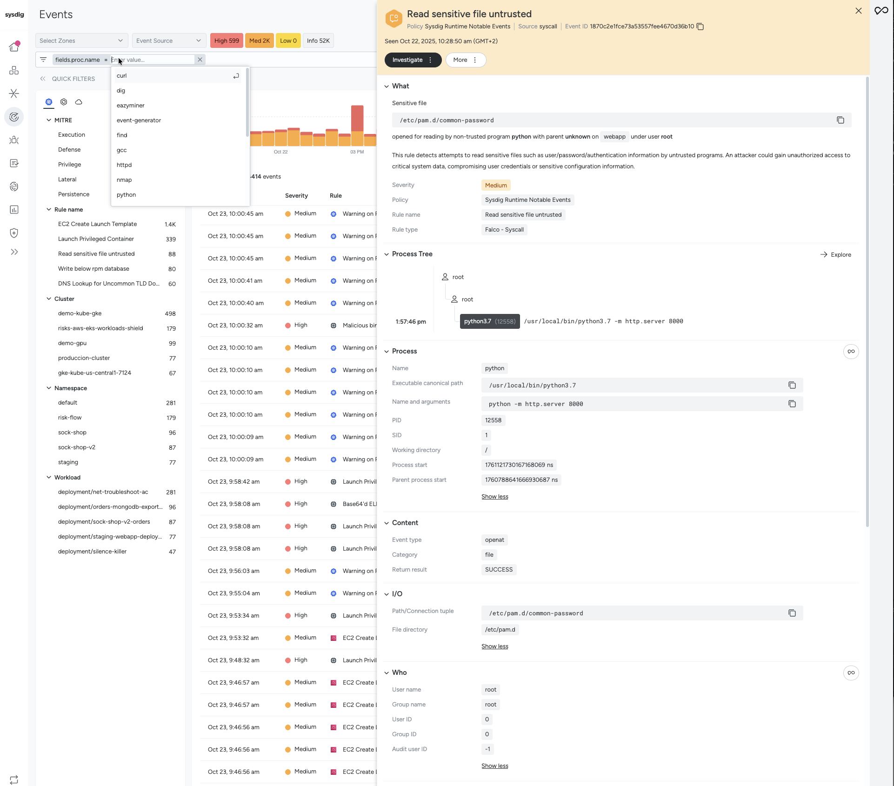Toggle the Med 2K severity filter
The width and height of the screenshot is (894, 786).
coord(259,41)
